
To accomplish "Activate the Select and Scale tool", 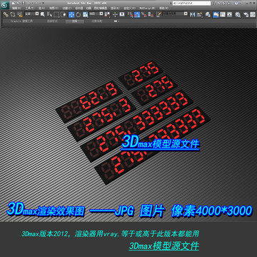I will point(85,14).
